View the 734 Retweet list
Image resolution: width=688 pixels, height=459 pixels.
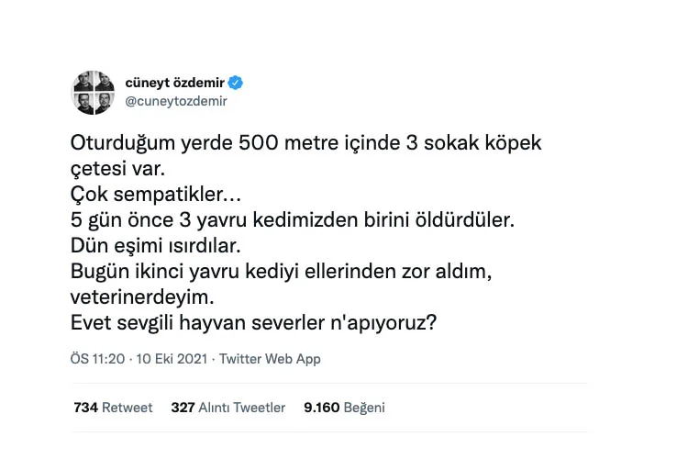pyautogui.click(x=113, y=408)
